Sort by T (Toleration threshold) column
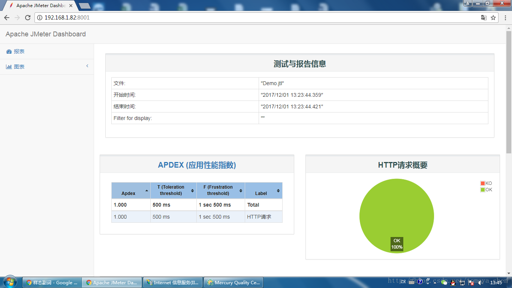512x288 pixels. [x=173, y=190]
